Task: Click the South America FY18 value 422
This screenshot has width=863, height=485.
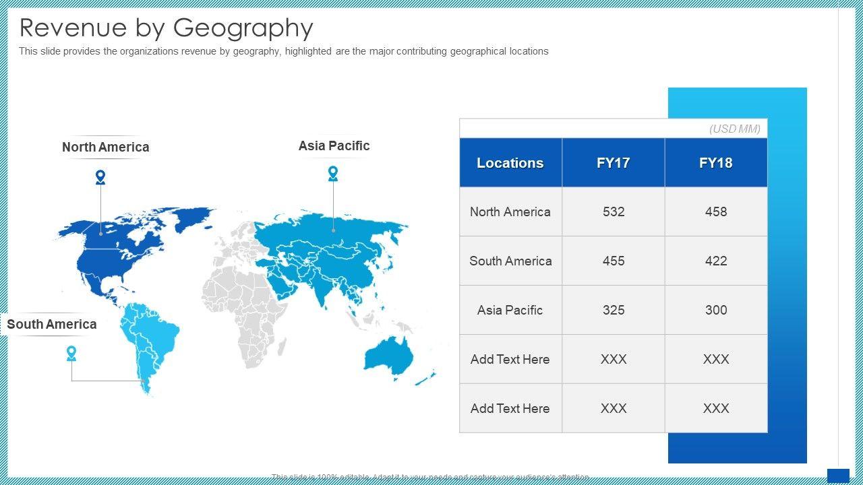Action: 715,261
